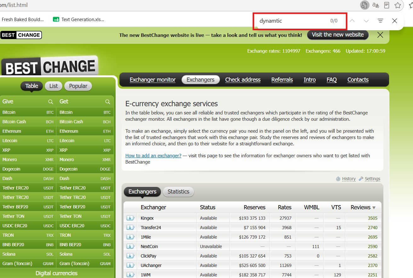
Task: Select Litecoin in Give column
Action: (x=28, y=141)
